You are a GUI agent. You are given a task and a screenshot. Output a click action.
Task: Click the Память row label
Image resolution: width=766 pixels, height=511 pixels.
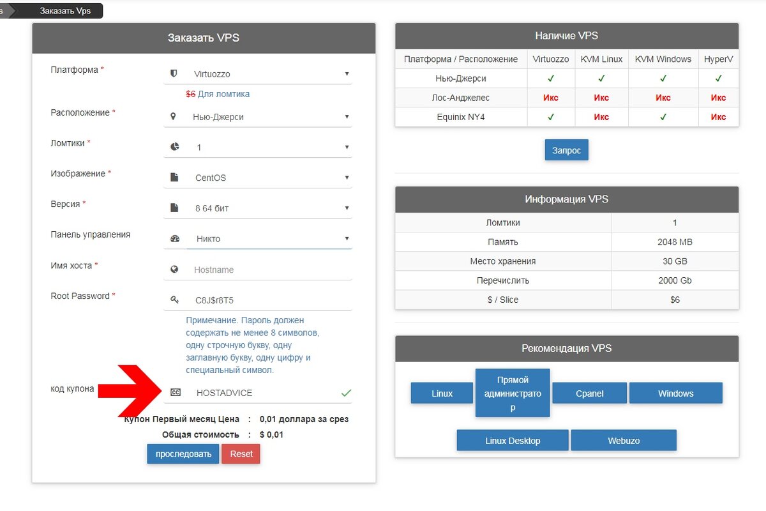tap(503, 242)
